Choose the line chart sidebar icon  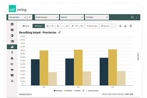click(x=12, y=64)
